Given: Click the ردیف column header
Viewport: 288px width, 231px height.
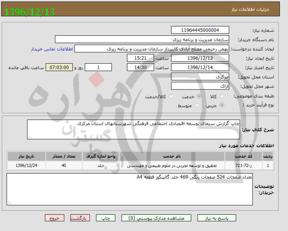Looking at the screenshot, I should (268, 156).
